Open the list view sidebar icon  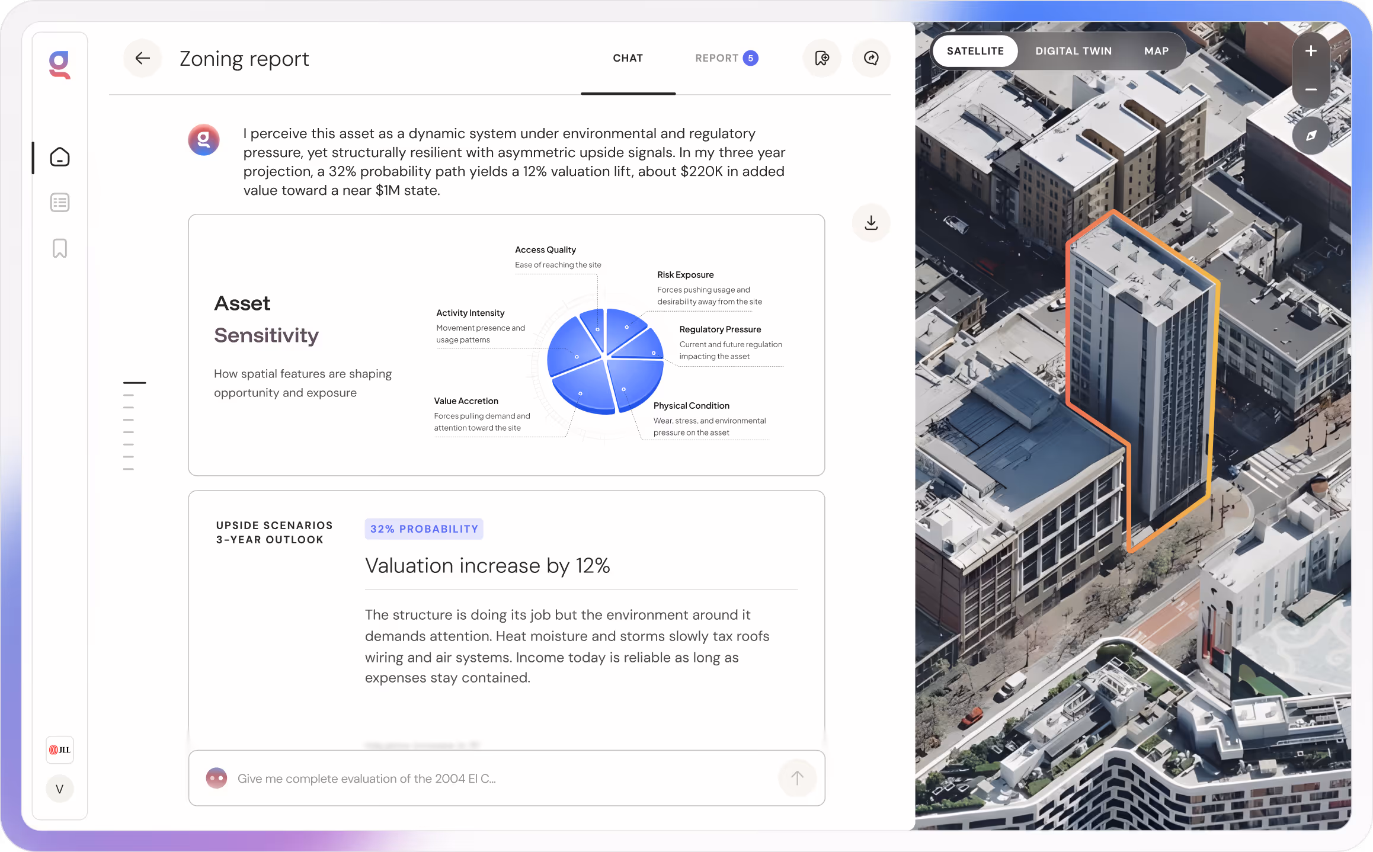tap(60, 203)
